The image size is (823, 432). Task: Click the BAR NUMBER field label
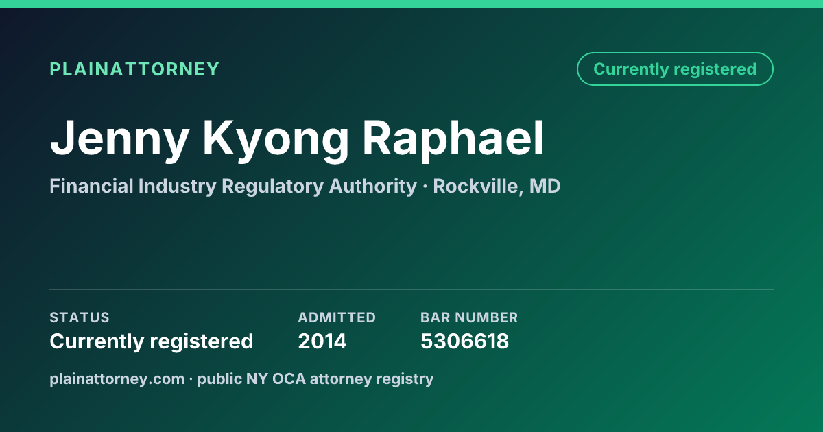(469, 317)
